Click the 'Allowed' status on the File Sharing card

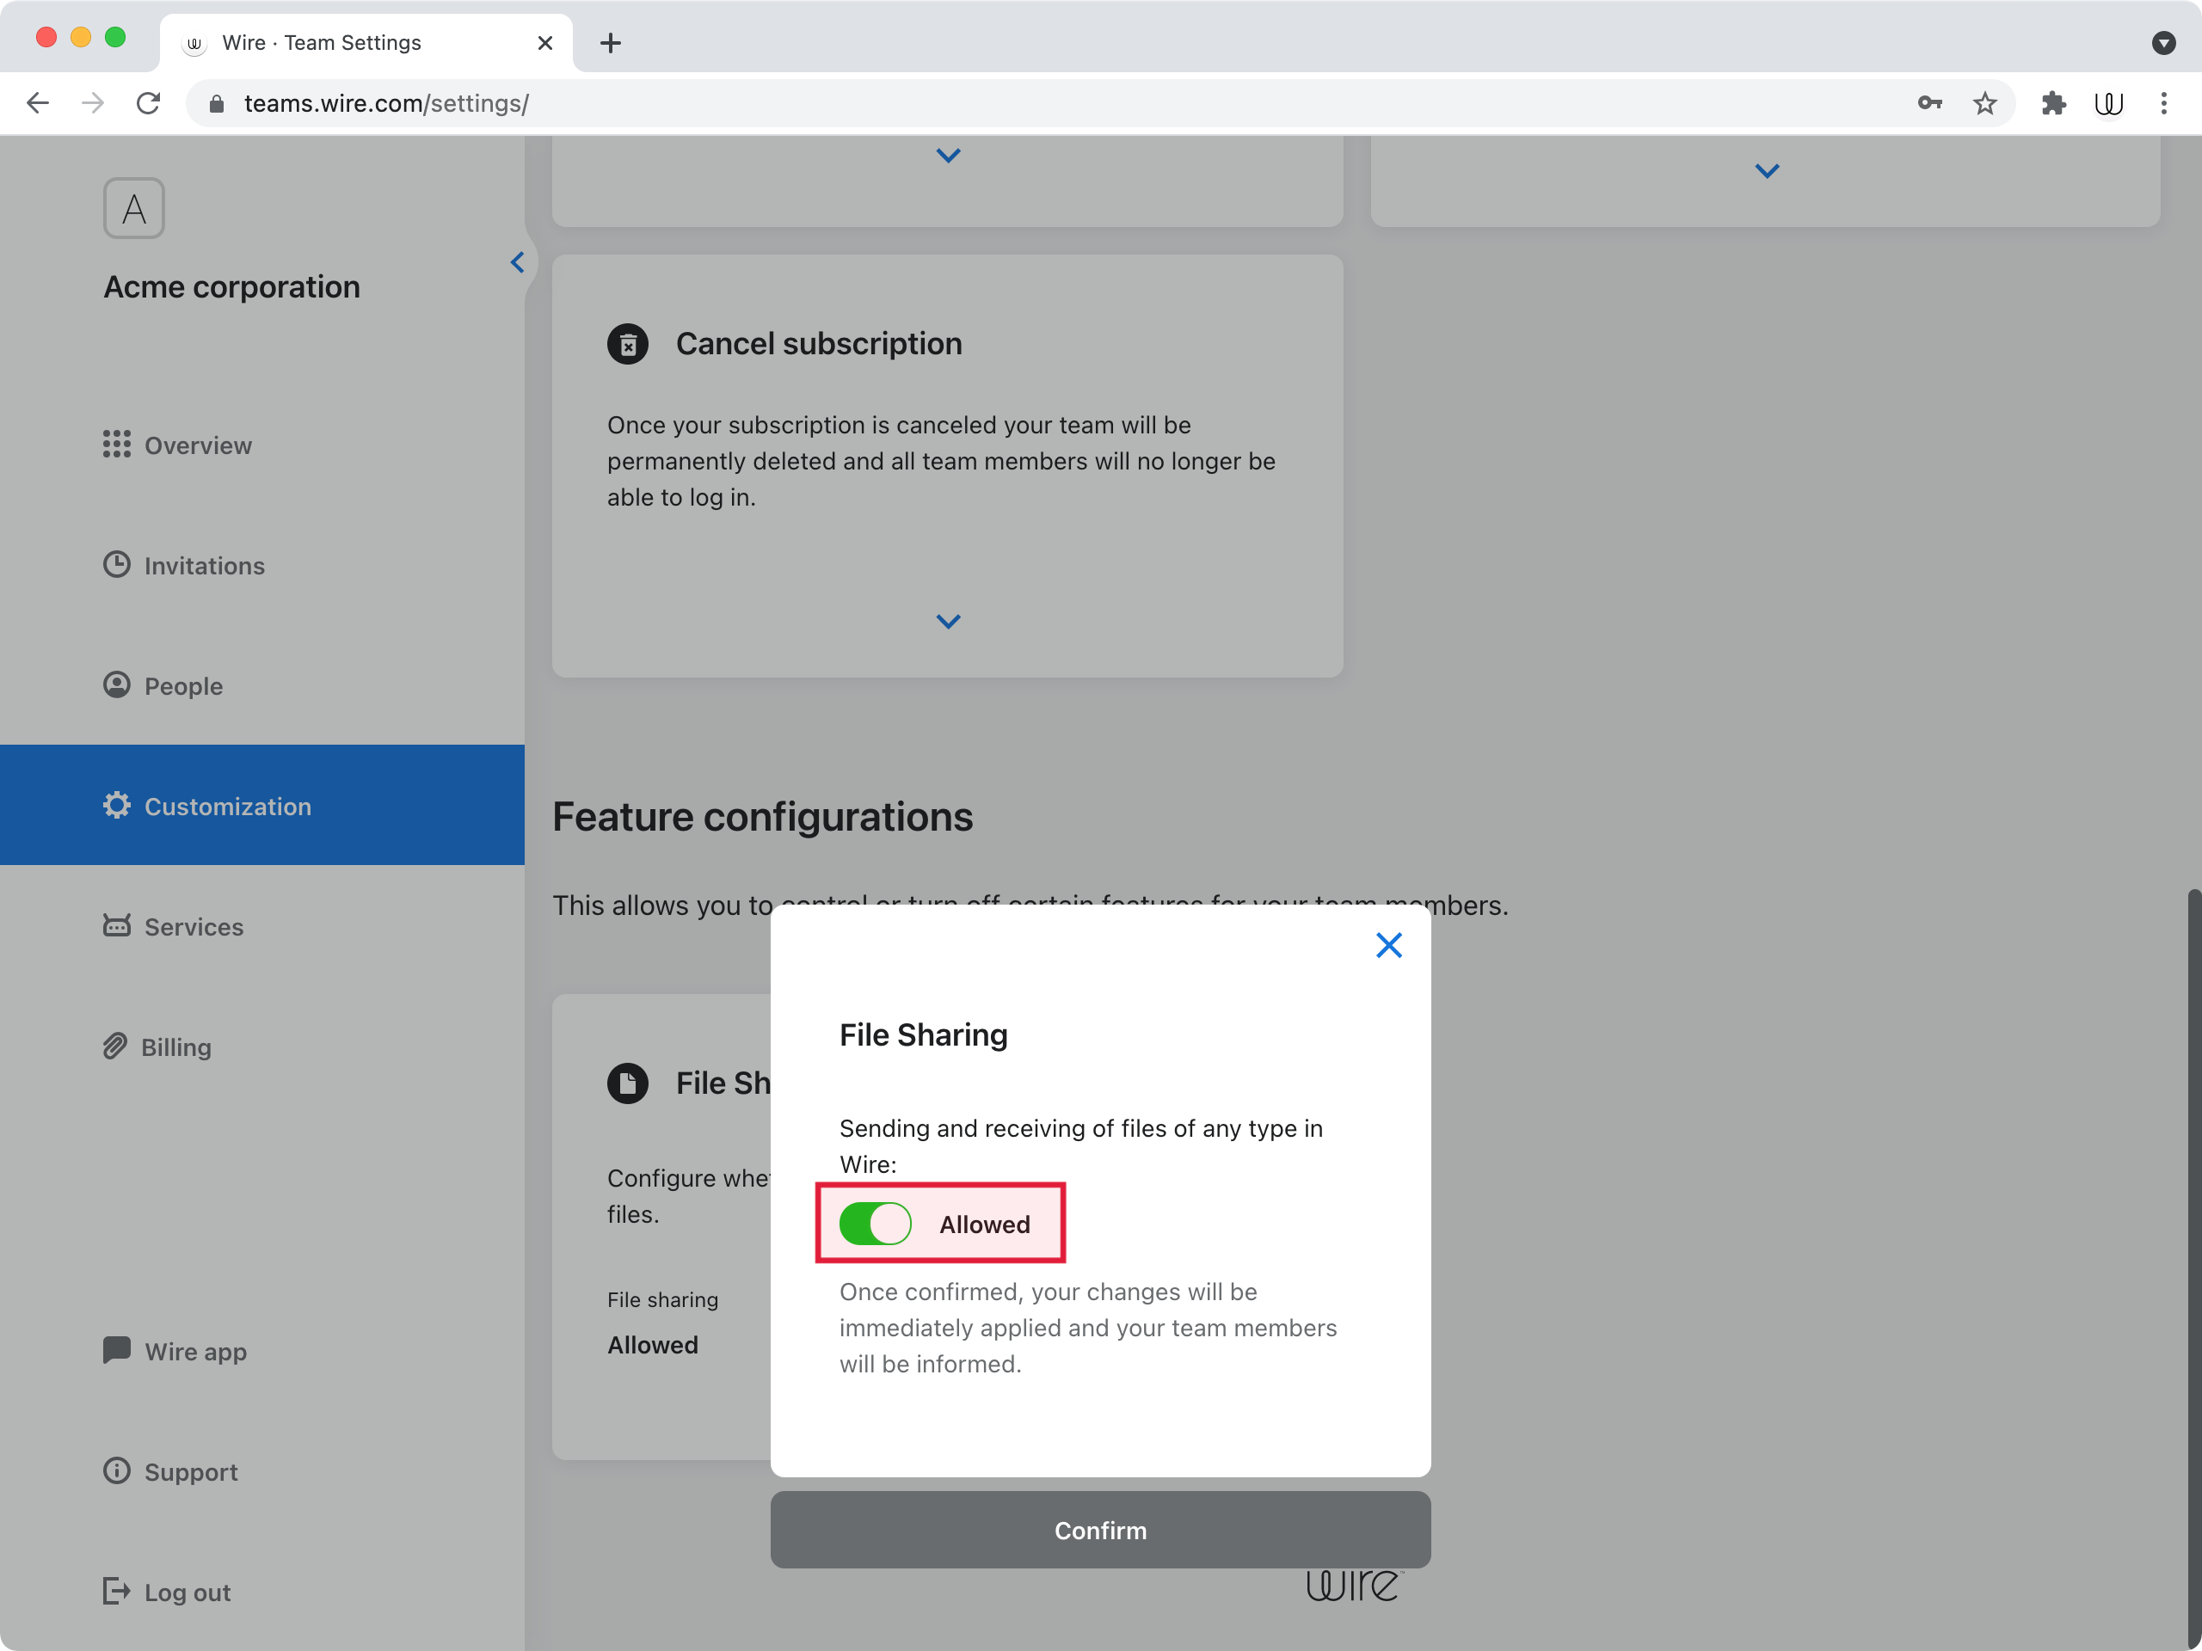tap(653, 1345)
